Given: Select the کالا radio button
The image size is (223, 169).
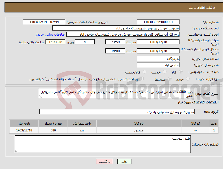Looking at the screenshot, I should click(181, 72).
